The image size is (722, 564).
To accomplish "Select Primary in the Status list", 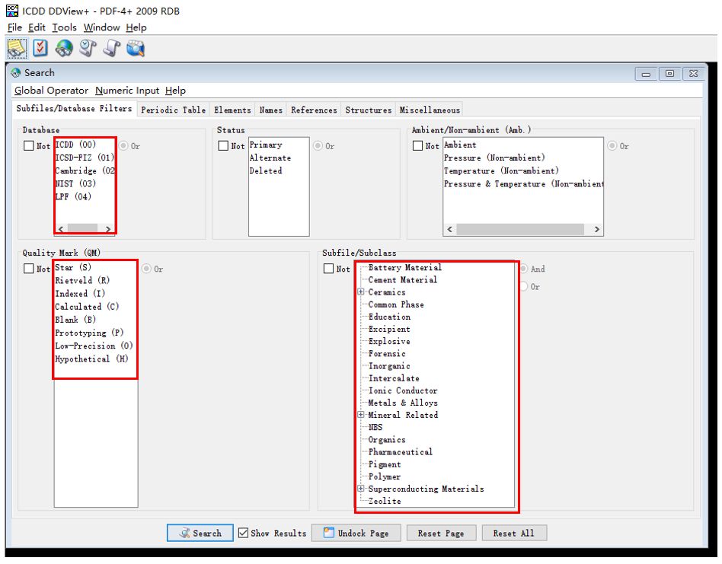I will coord(266,145).
